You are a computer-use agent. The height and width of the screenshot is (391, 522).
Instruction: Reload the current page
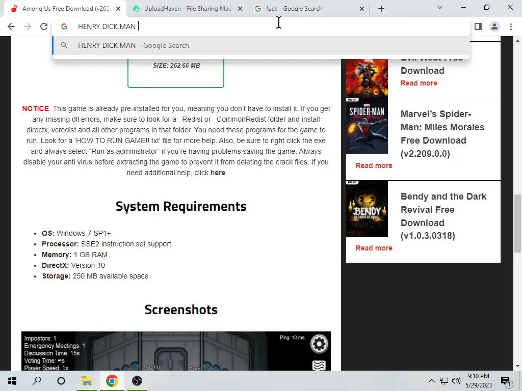(x=44, y=26)
